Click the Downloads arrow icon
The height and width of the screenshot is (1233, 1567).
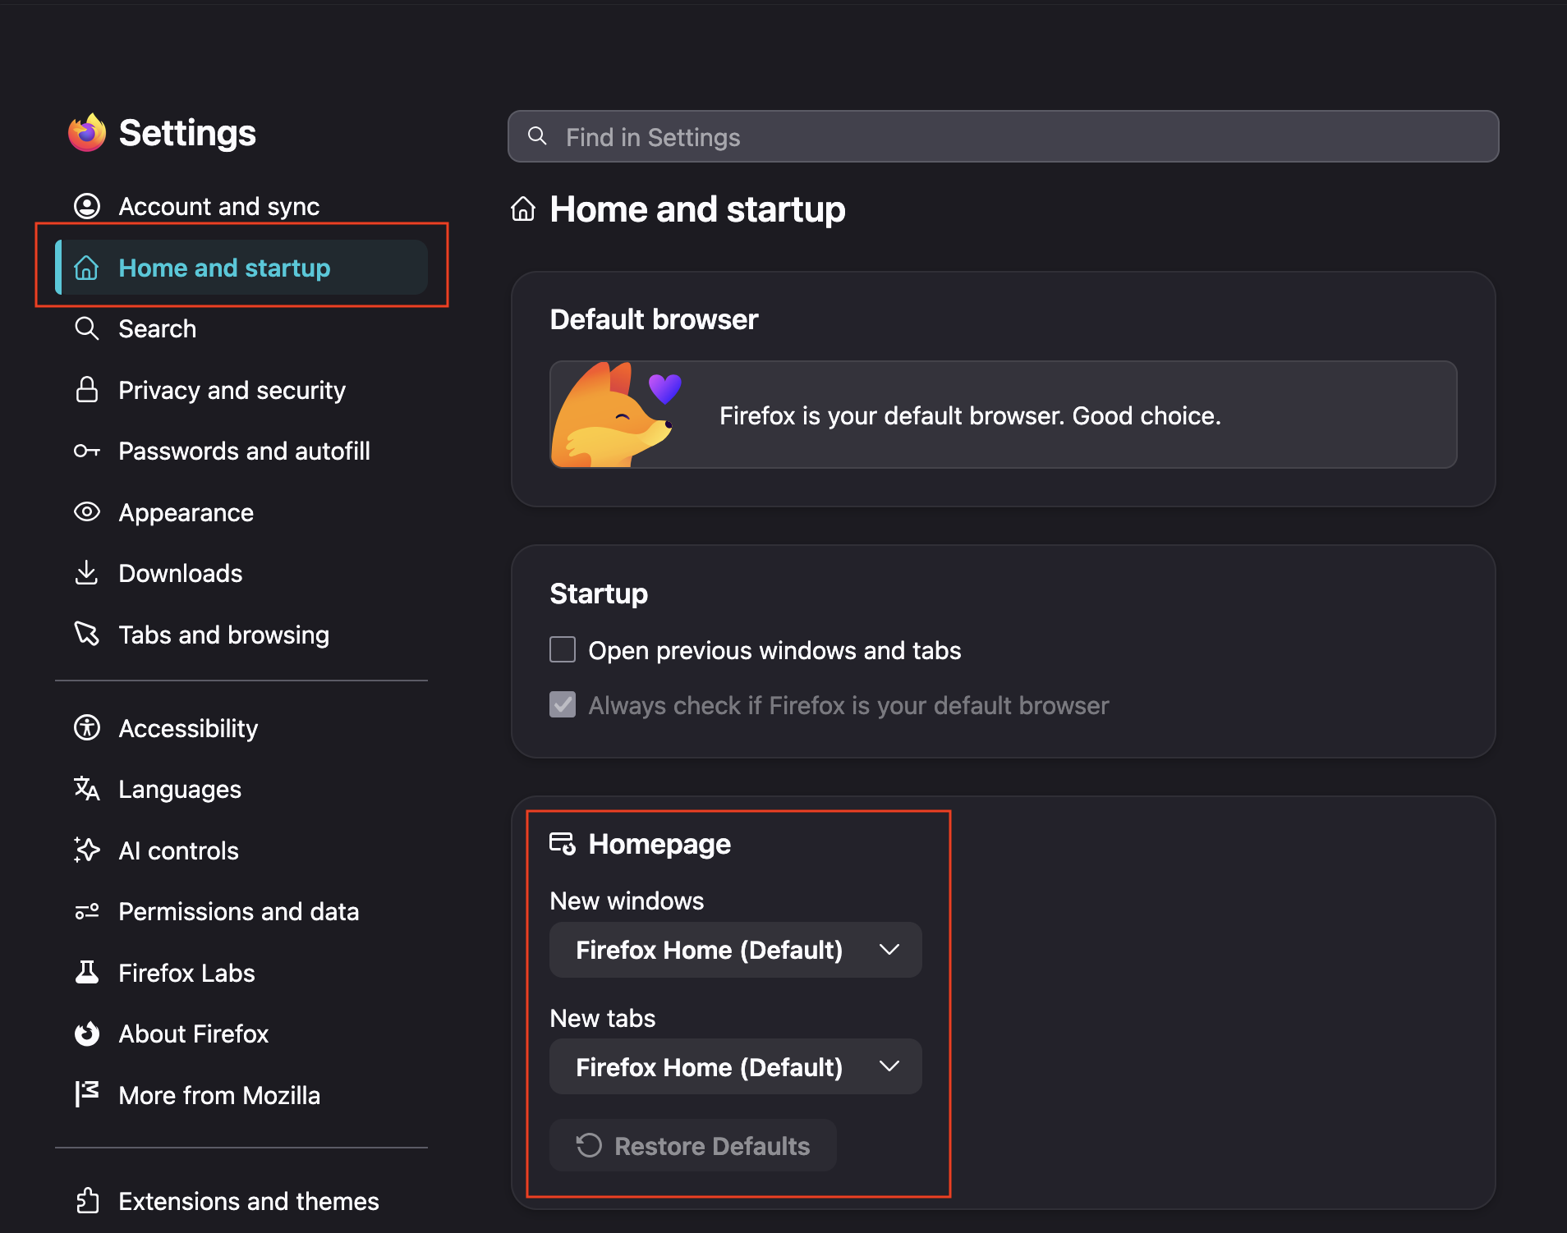[x=87, y=573]
